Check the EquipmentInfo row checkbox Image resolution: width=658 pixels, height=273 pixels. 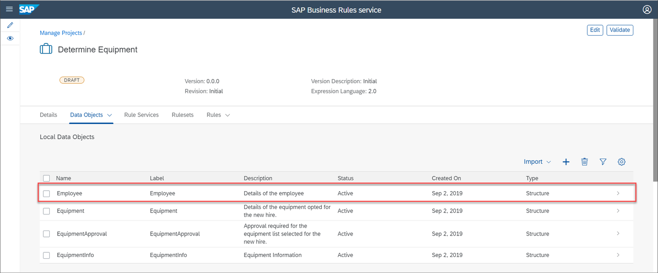click(47, 255)
